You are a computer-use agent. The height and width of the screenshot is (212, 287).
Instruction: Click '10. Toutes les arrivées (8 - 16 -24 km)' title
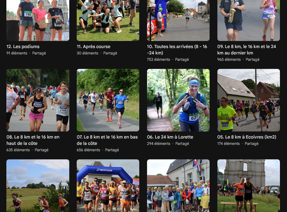click(177, 49)
